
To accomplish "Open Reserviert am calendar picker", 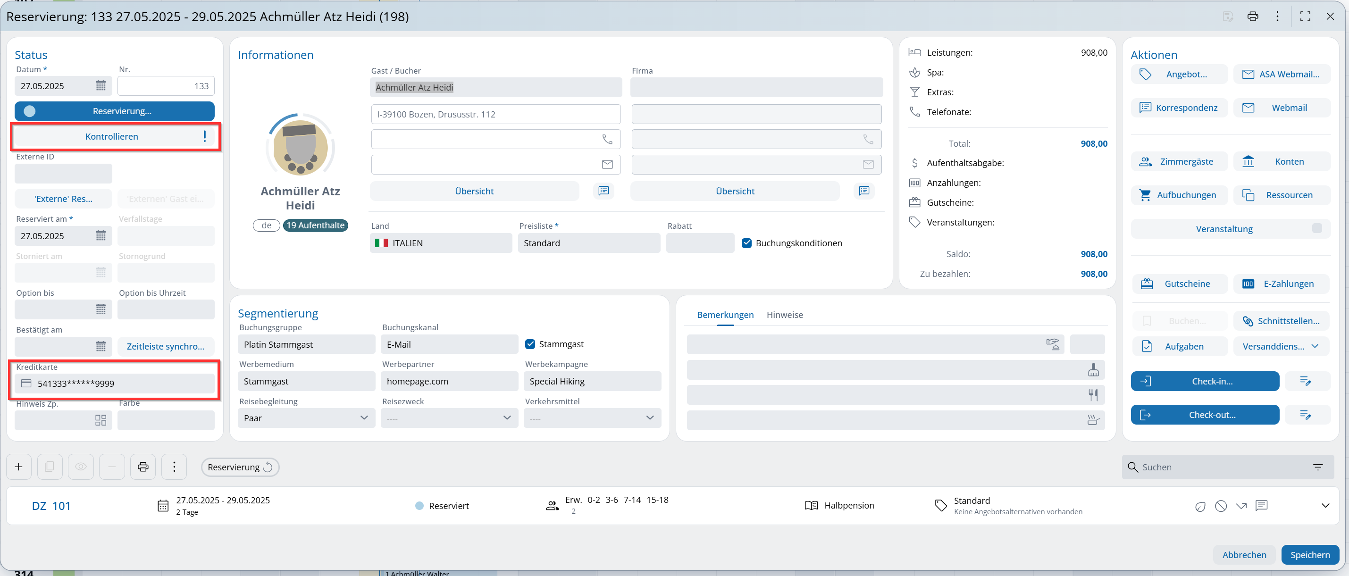I will click(101, 236).
